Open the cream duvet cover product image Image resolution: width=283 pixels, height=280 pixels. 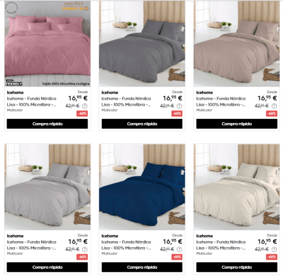point(237,187)
